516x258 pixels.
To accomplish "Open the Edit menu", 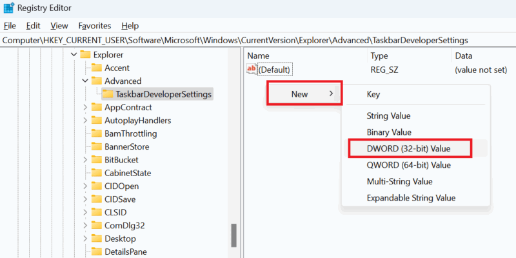I will click(34, 26).
